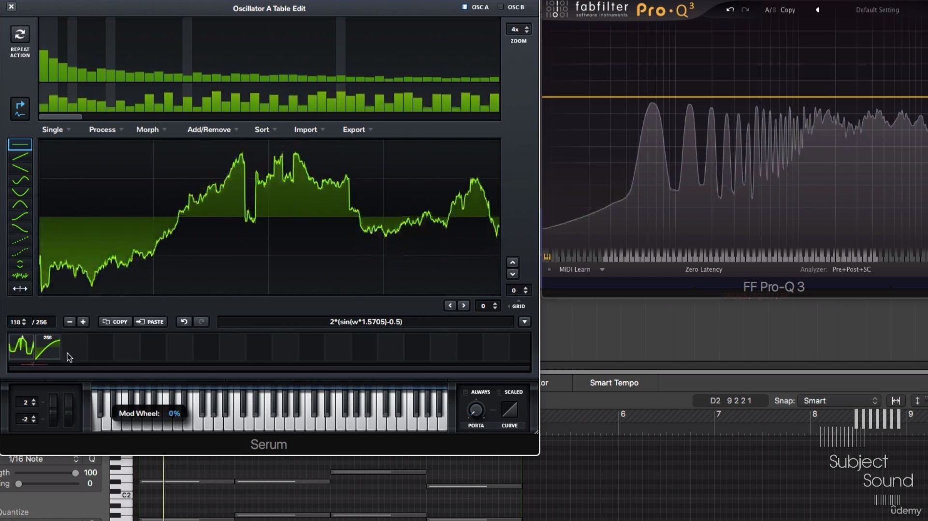
Task: Select the wavetable frame thumbnail labeled 256
Action: (x=47, y=347)
